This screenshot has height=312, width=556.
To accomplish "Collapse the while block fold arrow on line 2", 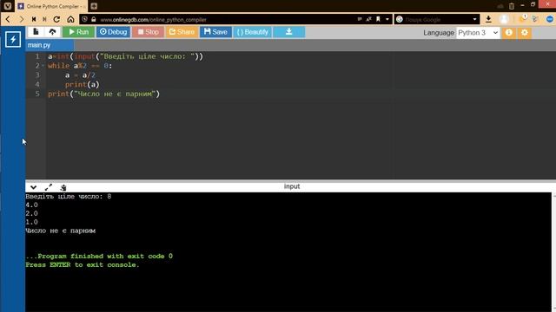I will (43, 66).
